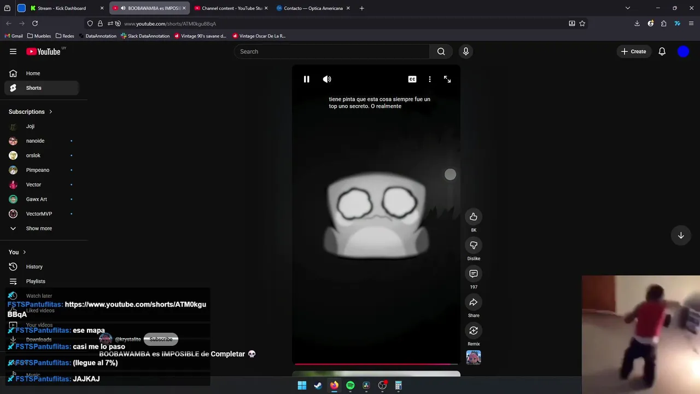Seek using the red Shorts progress bar

click(x=376, y=364)
